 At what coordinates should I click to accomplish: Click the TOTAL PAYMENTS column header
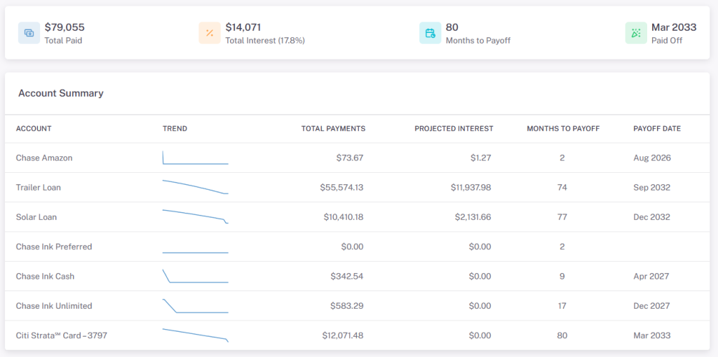pyautogui.click(x=333, y=128)
